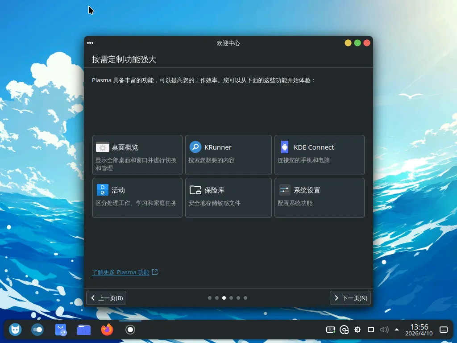The image size is (457, 343).
Task: Select the second page indicator dot
Action: pyautogui.click(x=217, y=298)
